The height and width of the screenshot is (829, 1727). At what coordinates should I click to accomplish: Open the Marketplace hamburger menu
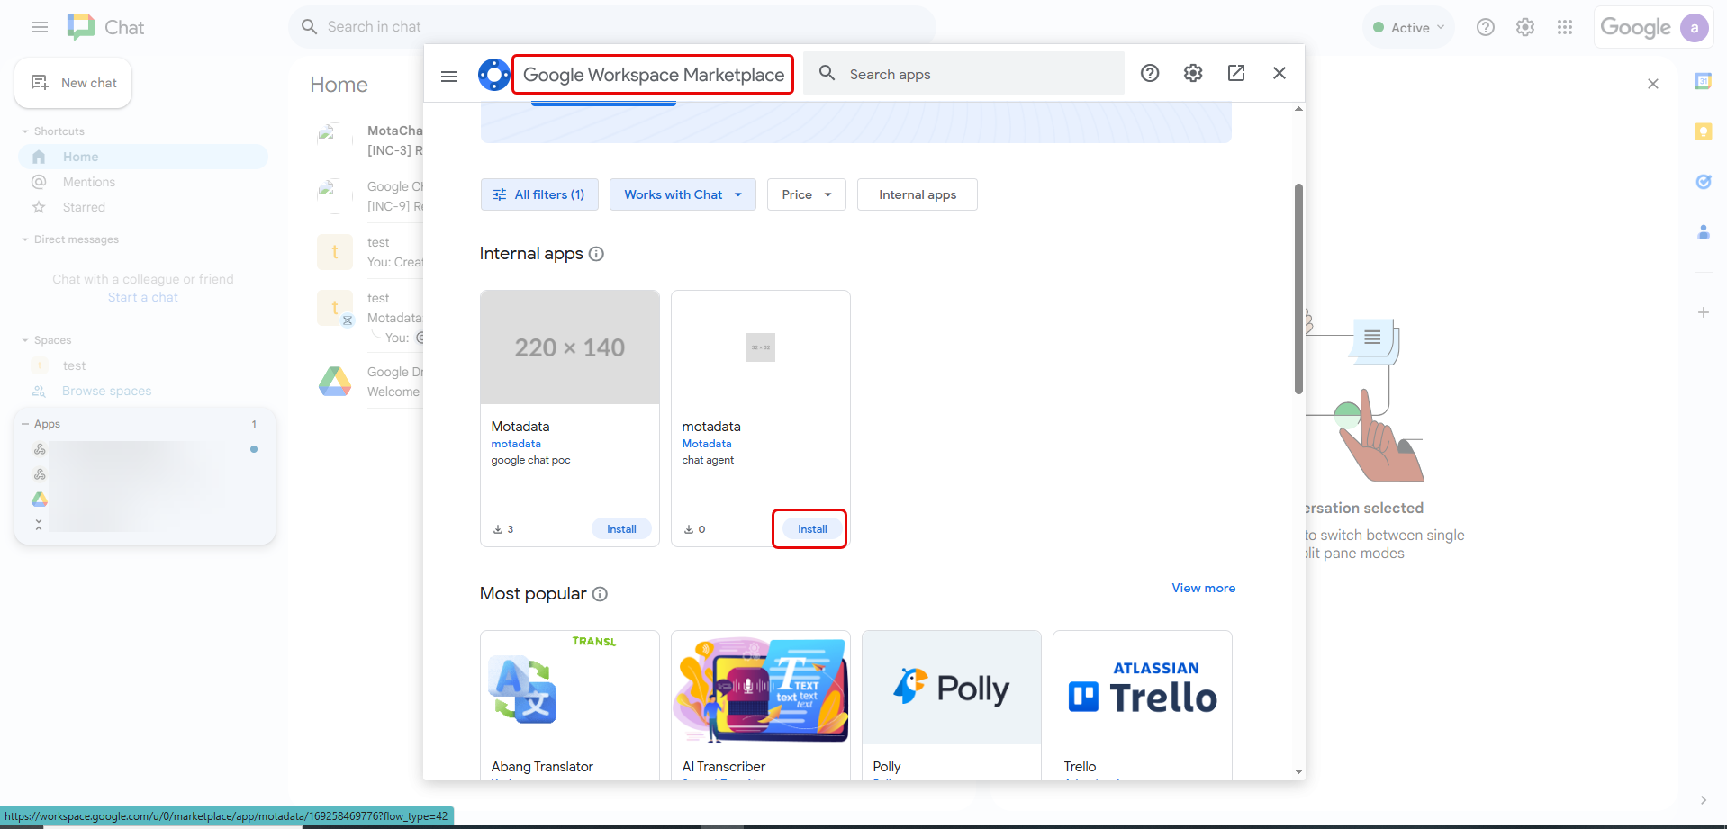(448, 76)
